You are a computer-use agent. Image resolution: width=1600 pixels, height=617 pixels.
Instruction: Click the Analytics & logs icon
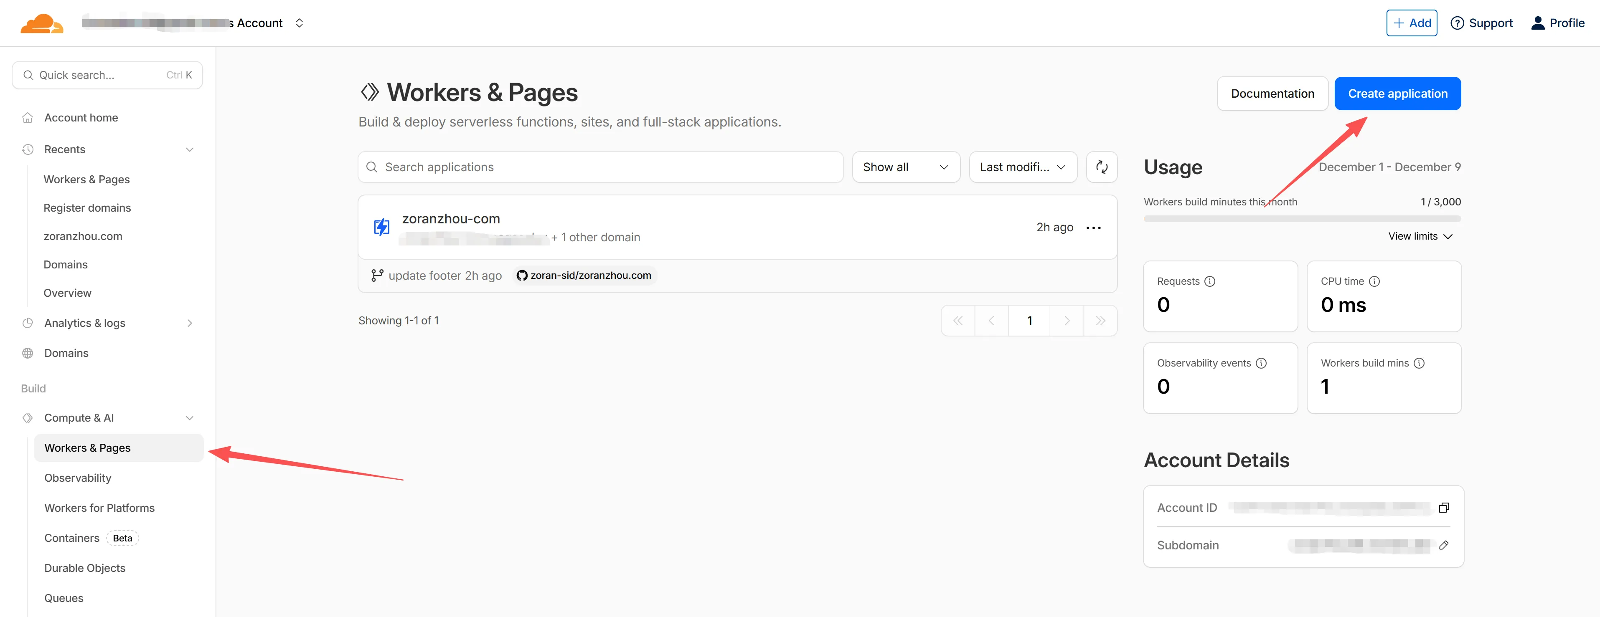27,324
